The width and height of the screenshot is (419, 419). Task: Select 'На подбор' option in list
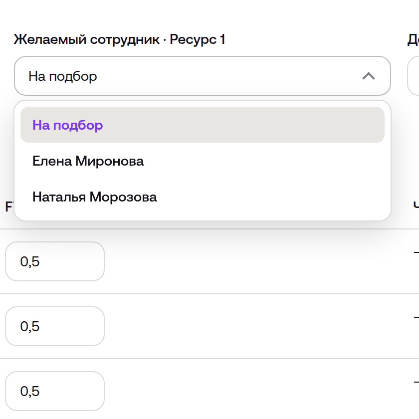(x=203, y=125)
